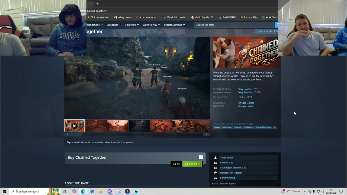Screen dimensions: 347x195
Task: Open the Windows Start menu
Action: click(x=4, y=191)
